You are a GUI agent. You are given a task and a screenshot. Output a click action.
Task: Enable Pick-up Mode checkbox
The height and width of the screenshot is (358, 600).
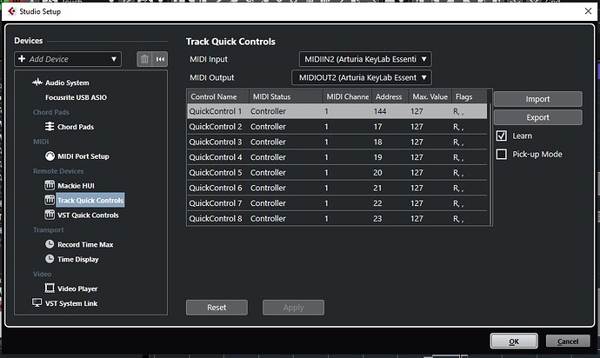point(501,154)
